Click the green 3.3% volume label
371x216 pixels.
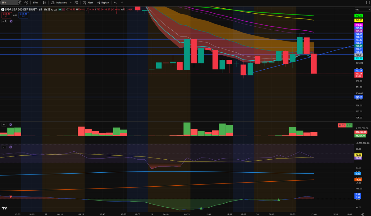click(349, 125)
